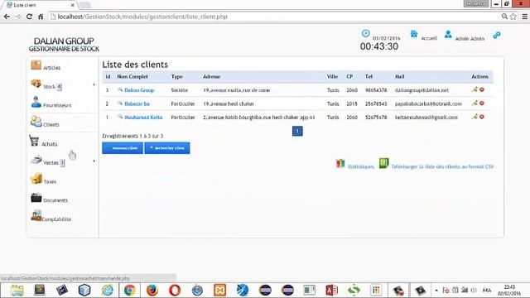Open the Clients menu item
Viewport: 530px width, 298px height.
tap(51, 124)
